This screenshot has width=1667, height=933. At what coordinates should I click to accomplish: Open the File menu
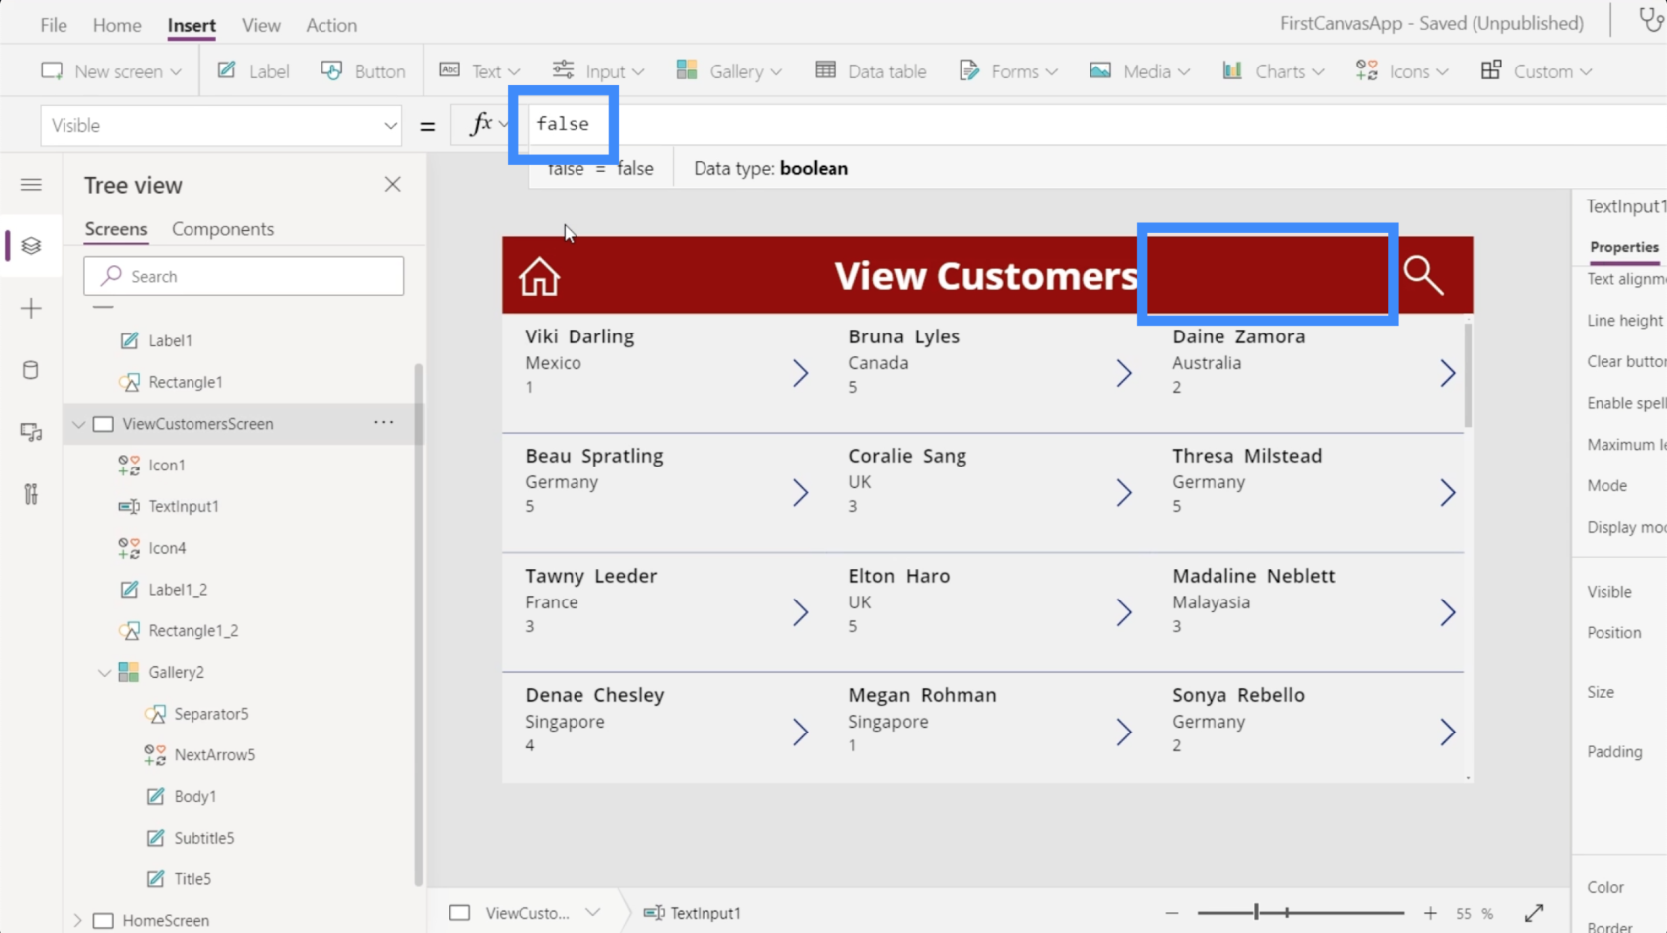[x=54, y=25]
